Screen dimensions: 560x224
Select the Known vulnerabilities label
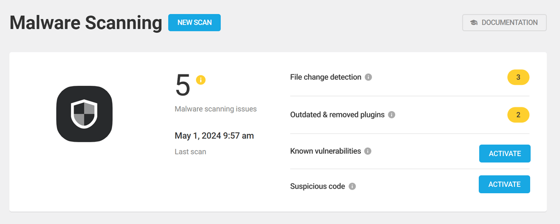(325, 151)
